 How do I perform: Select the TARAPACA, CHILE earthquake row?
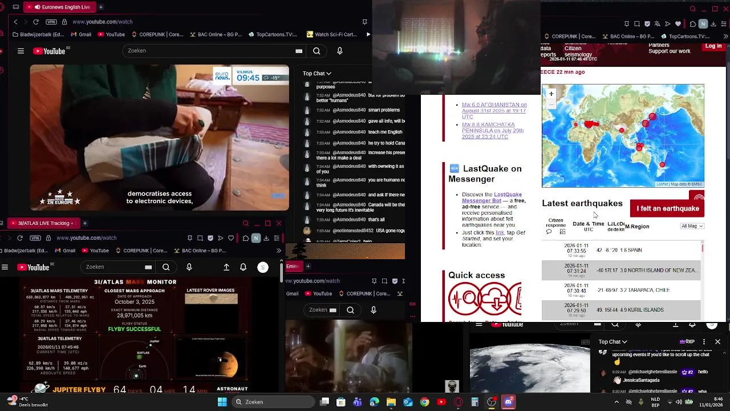pyautogui.click(x=621, y=290)
